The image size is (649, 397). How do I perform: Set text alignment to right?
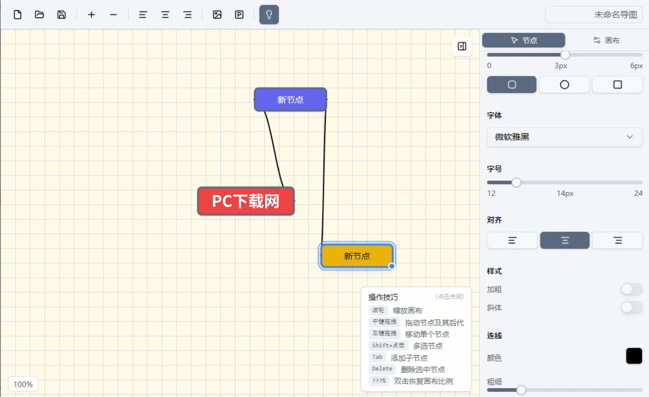point(618,240)
